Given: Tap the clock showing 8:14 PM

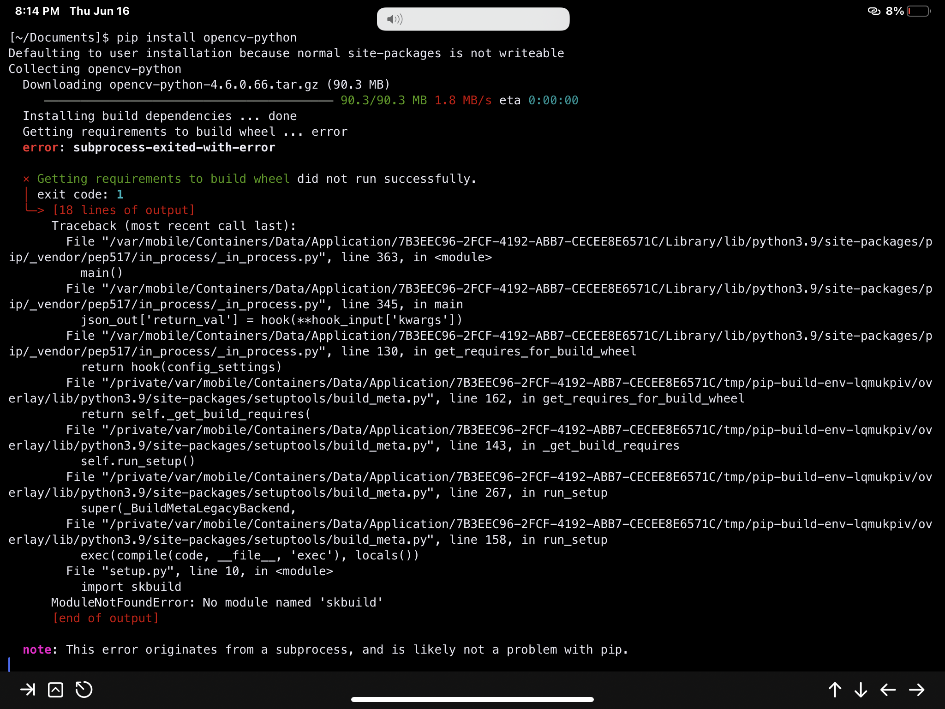Looking at the screenshot, I should tap(36, 11).
